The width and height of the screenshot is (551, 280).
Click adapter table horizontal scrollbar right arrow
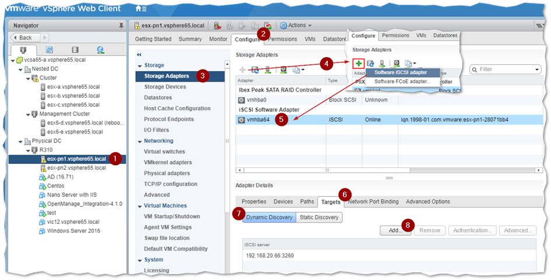(x=539, y=170)
